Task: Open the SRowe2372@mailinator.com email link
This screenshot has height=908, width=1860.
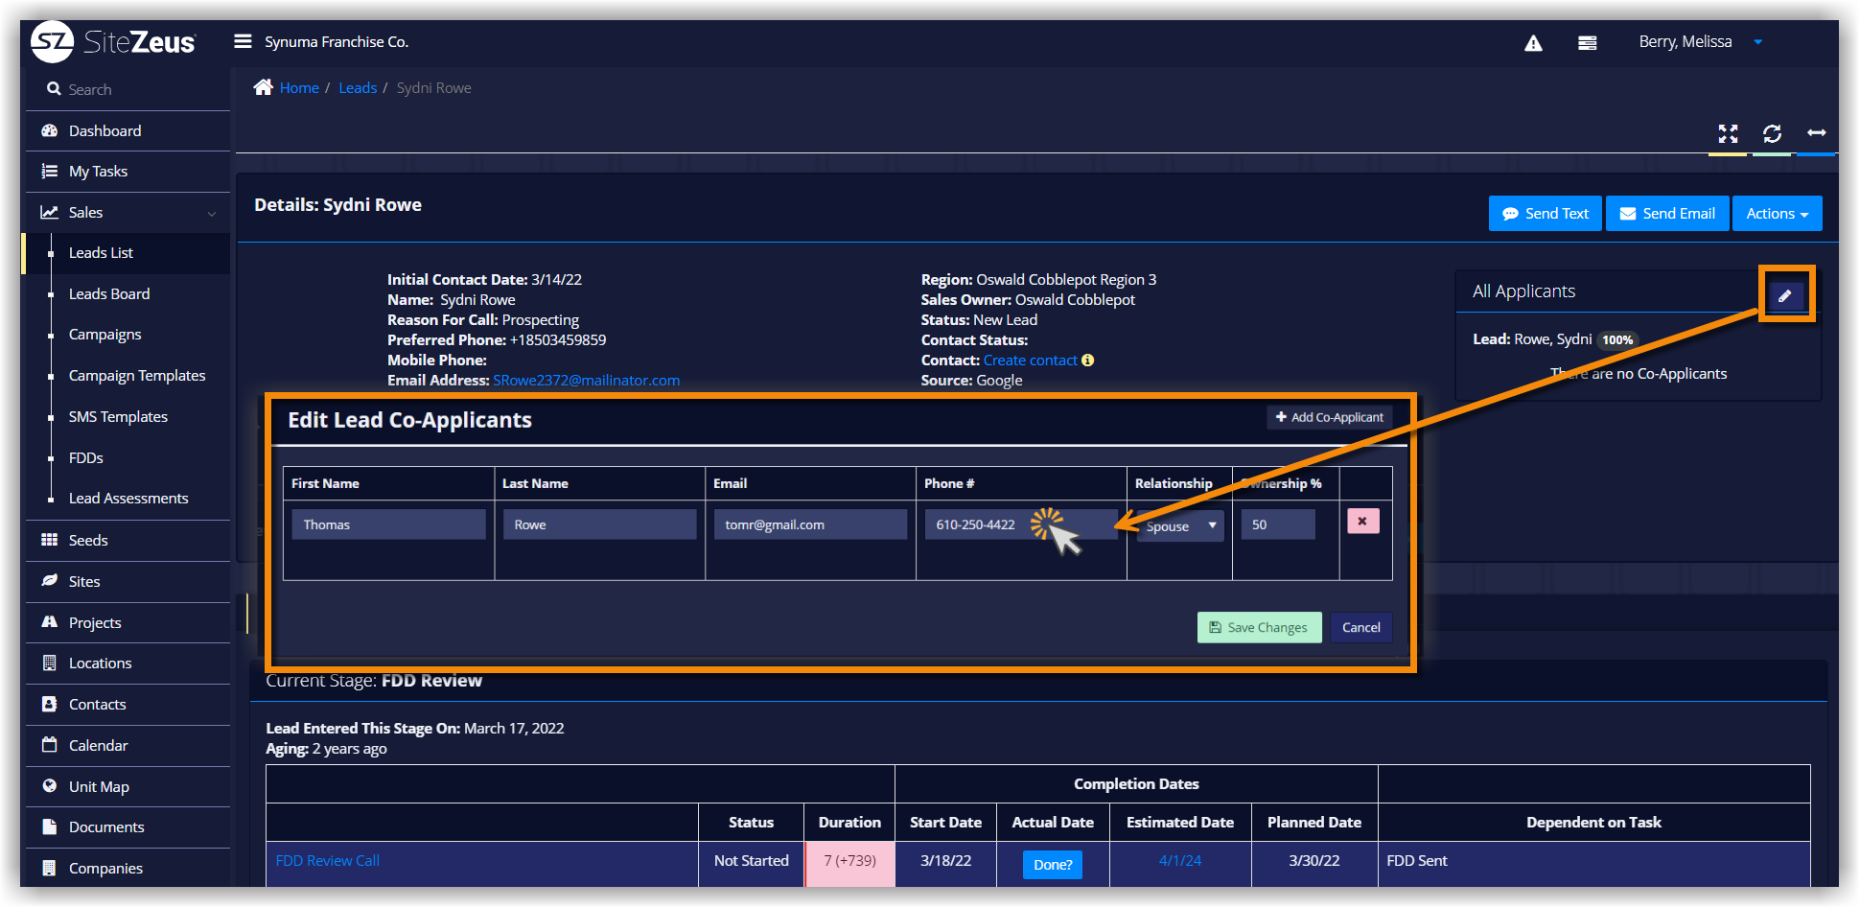Action: coord(586,381)
